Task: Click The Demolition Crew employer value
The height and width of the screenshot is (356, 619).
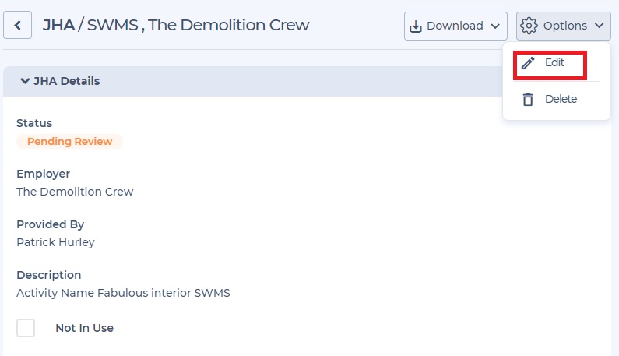Action: pos(75,192)
